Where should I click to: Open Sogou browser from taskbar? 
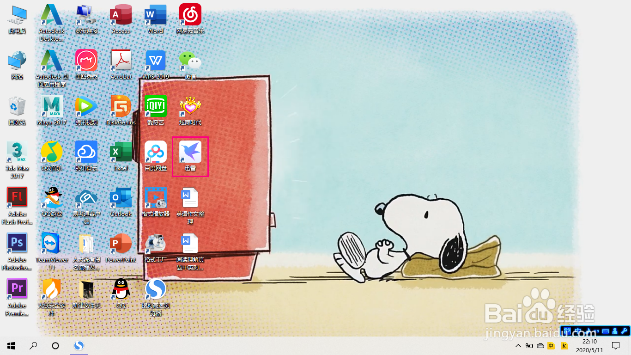point(79,345)
